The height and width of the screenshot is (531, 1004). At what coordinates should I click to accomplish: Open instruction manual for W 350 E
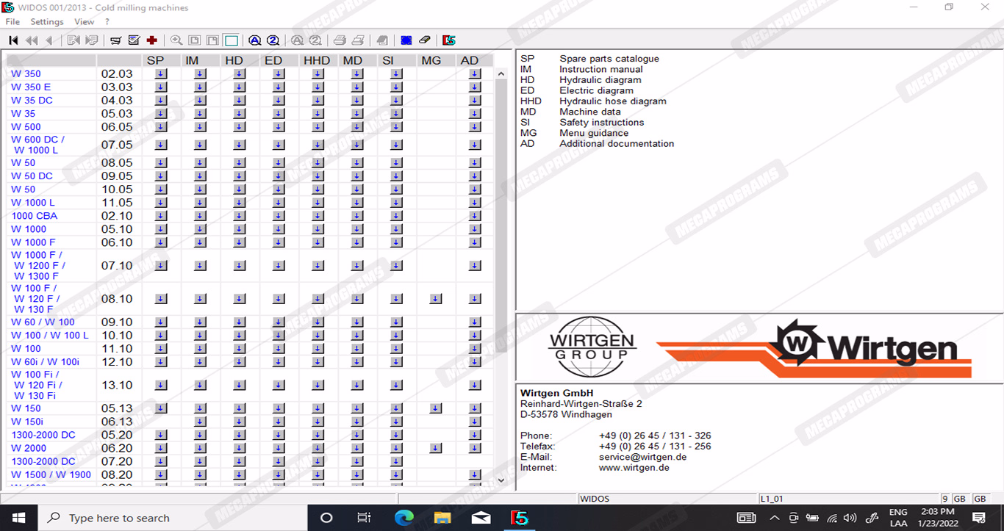pos(200,87)
